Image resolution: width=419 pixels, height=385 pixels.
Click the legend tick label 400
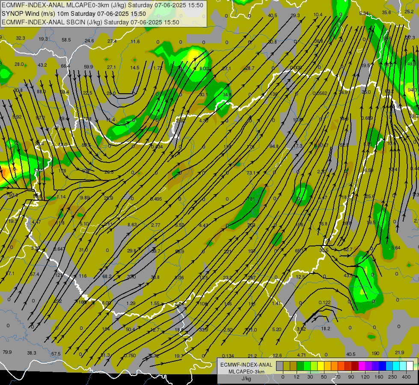pos(407,377)
